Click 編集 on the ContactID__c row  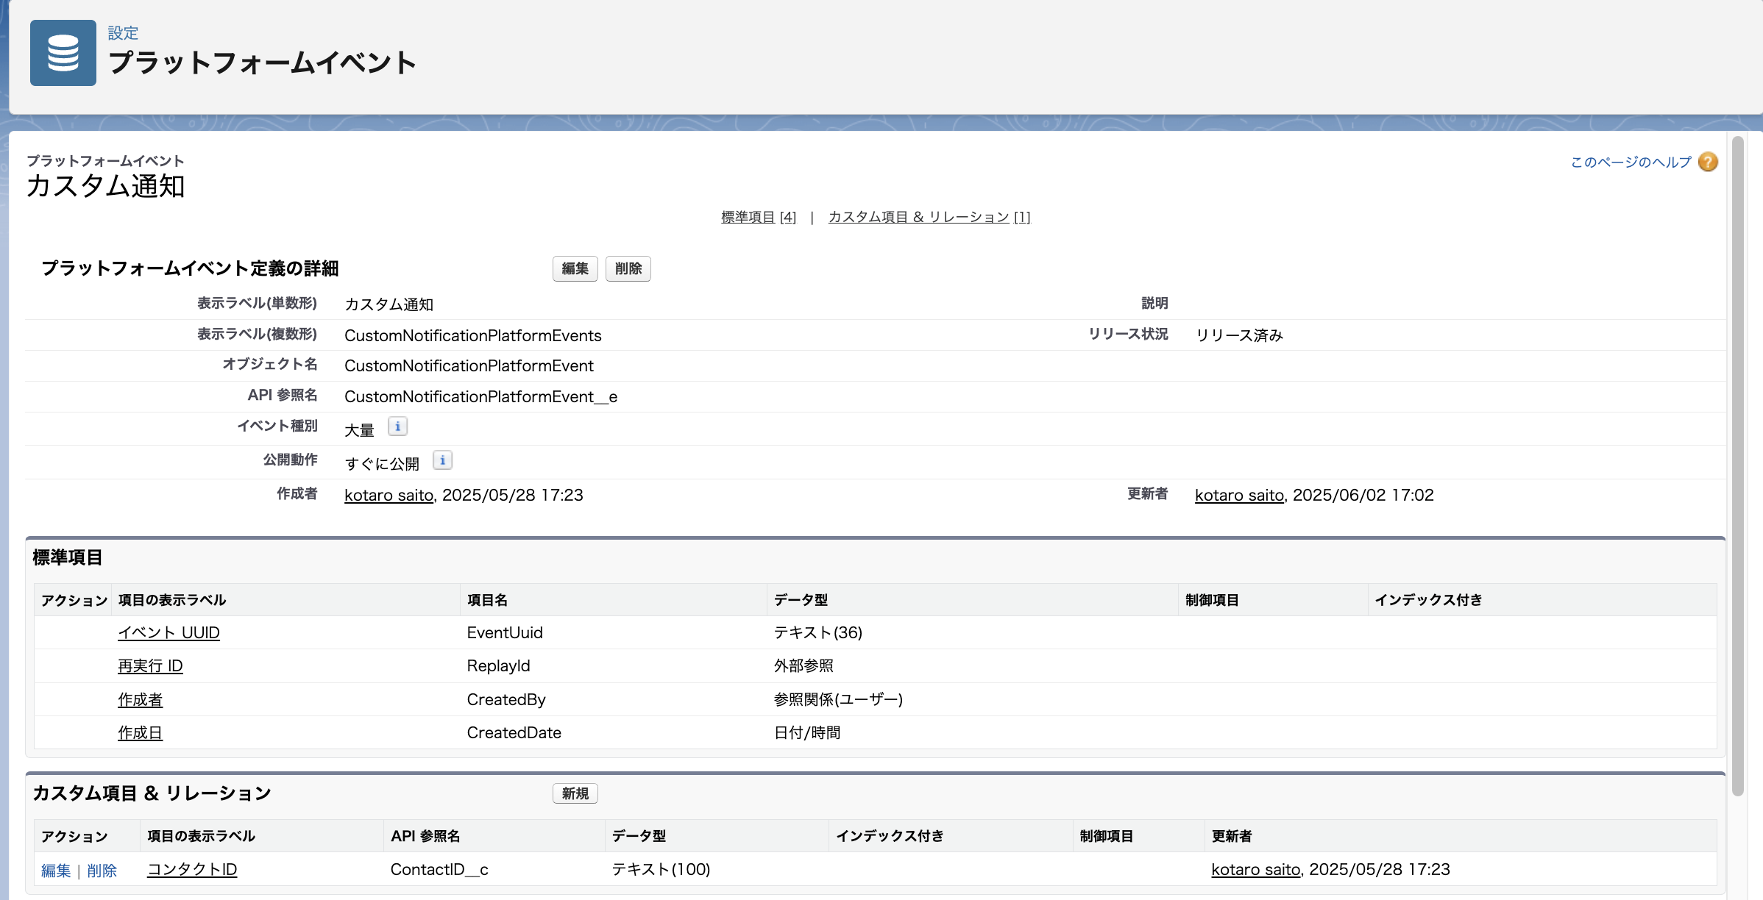point(56,870)
